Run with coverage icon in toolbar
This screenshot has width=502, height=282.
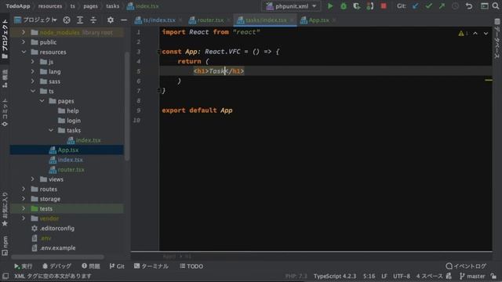356,6
